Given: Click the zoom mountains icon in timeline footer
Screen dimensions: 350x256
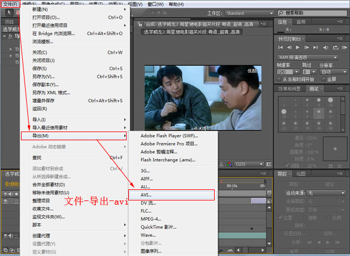Looking at the screenshot, I should tap(230, 250).
